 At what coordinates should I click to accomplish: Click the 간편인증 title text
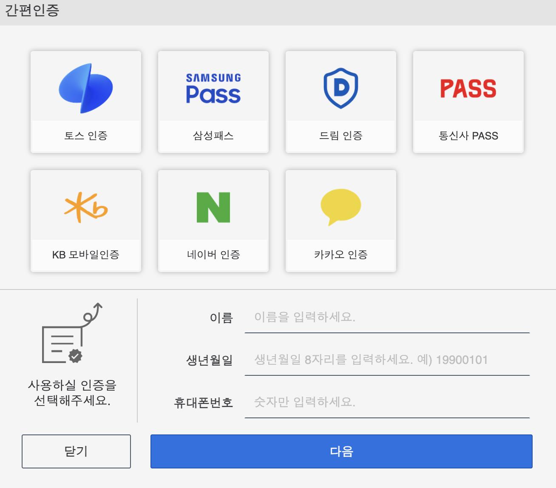click(32, 10)
